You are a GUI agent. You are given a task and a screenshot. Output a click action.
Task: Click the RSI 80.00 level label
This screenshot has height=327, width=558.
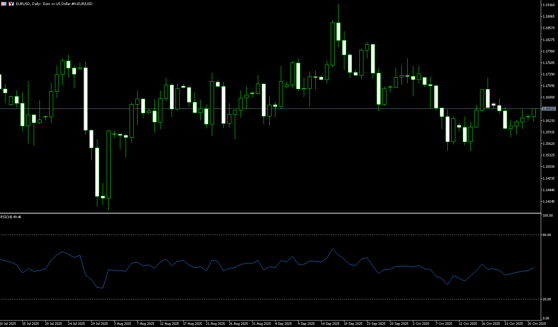point(547,235)
